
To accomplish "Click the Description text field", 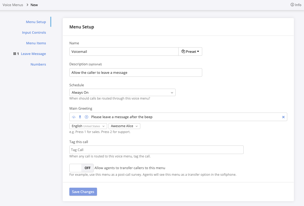I will coord(136,73).
